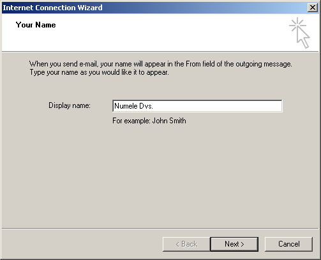Viewport: 321px width, 260px height.
Task: Click 'John Smith' in the example text
Action: [x=169, y=121]
